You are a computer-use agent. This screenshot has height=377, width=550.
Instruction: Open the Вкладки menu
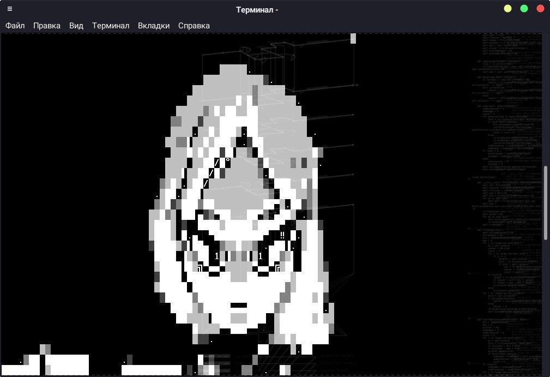pyautogui.click(x=154, y=26)
